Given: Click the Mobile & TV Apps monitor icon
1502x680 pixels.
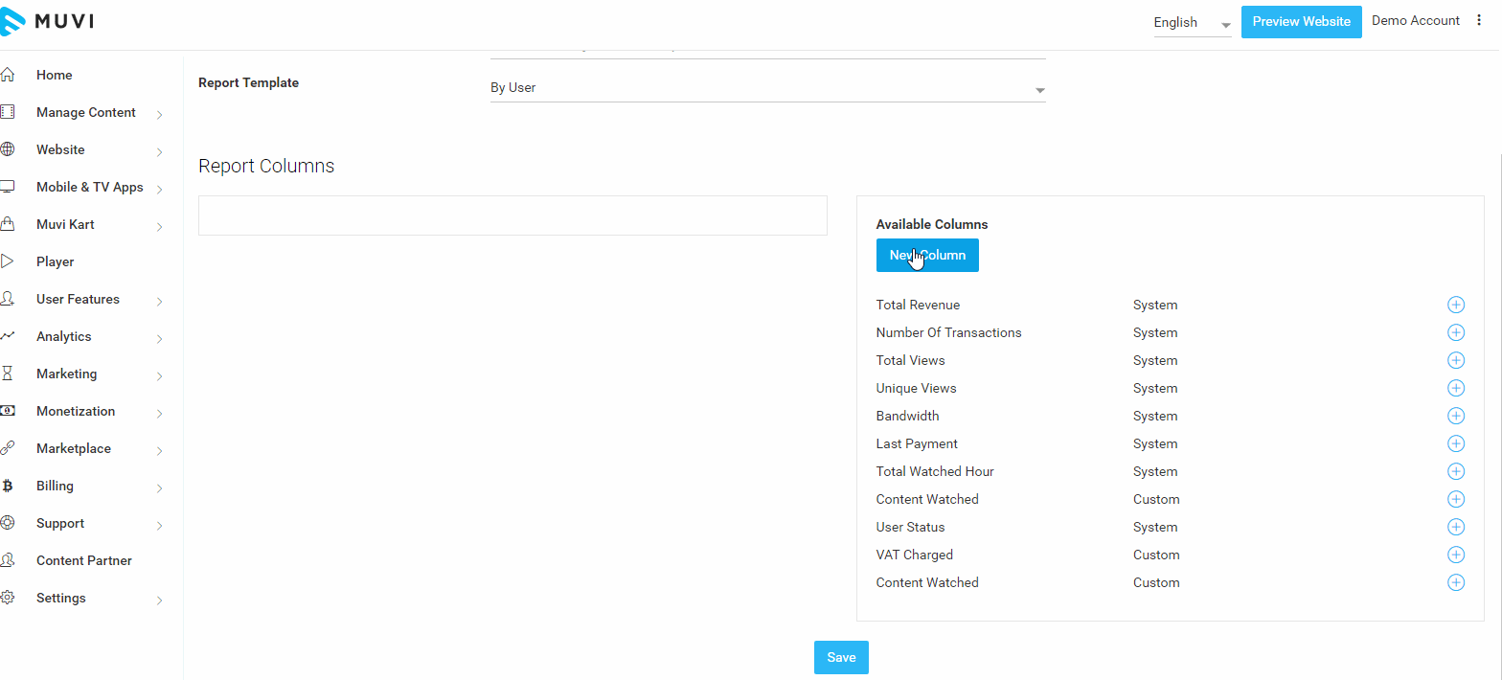Looking at the screenshot, I should pos(8,187).
